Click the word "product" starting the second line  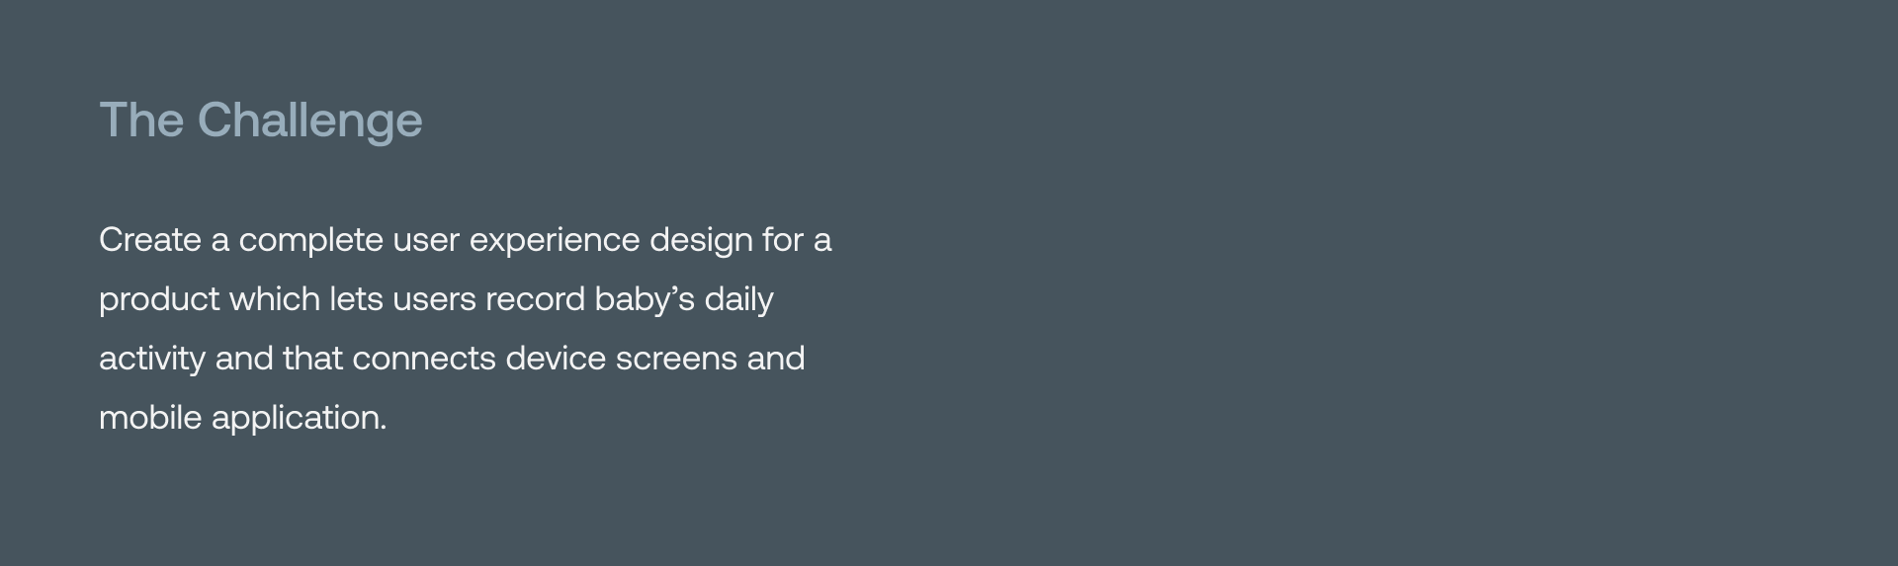coord(159,299)
